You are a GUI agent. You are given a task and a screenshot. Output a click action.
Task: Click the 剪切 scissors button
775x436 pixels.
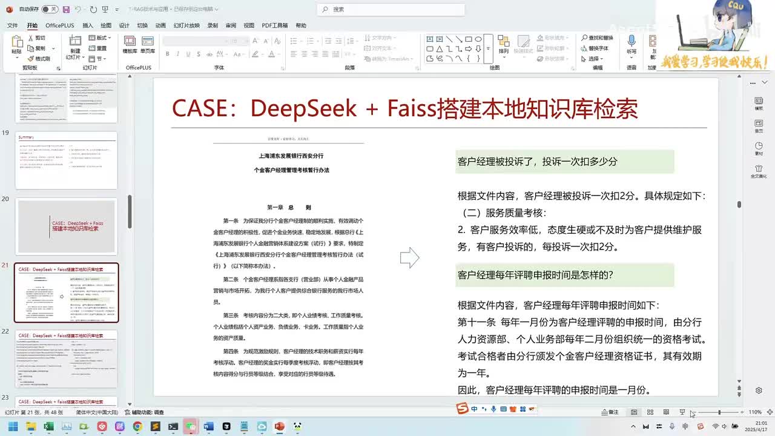click(x=37, y=38)
